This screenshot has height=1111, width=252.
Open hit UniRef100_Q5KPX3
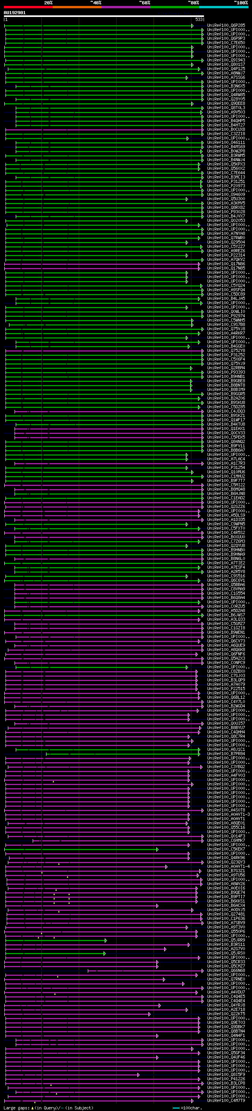226,164
